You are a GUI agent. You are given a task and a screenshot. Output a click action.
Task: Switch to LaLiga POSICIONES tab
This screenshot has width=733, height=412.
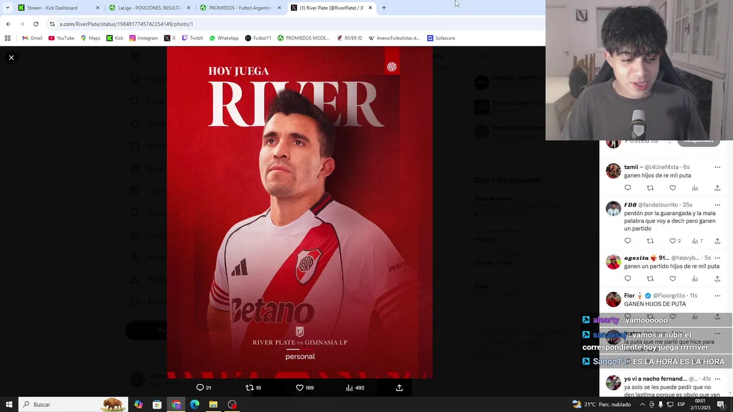tap(149, 8)
